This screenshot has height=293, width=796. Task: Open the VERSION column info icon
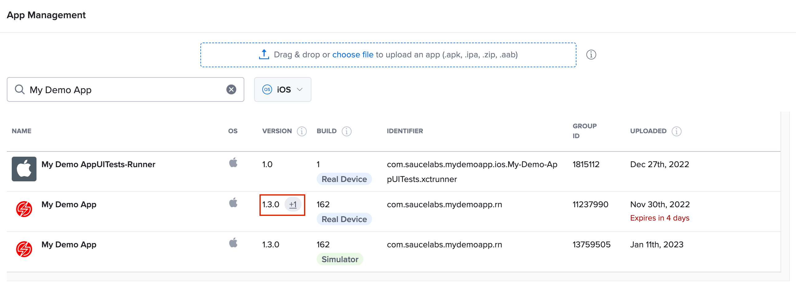click(302, 131)
